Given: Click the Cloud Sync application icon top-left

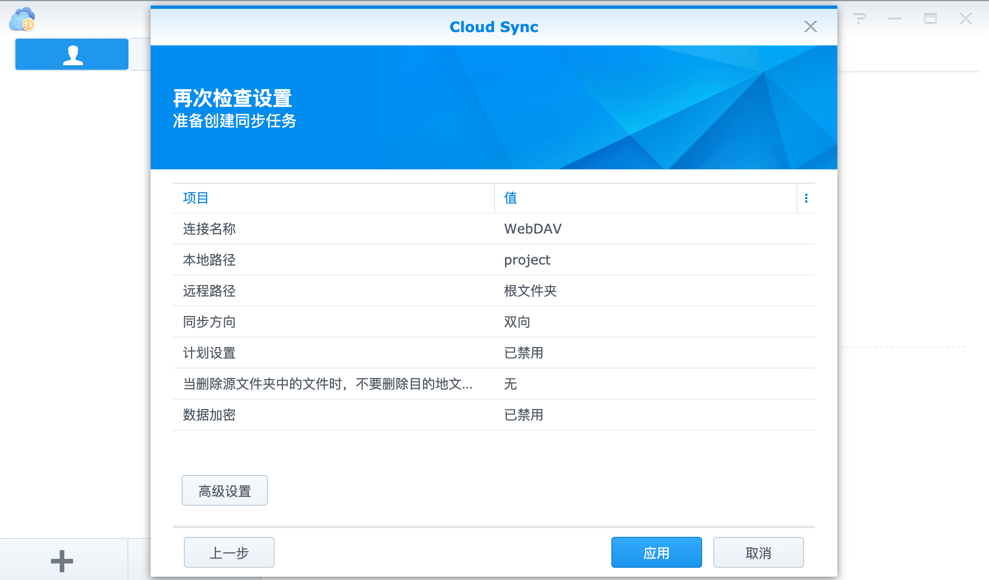Looking at the screenshot, I should point(21,19).
